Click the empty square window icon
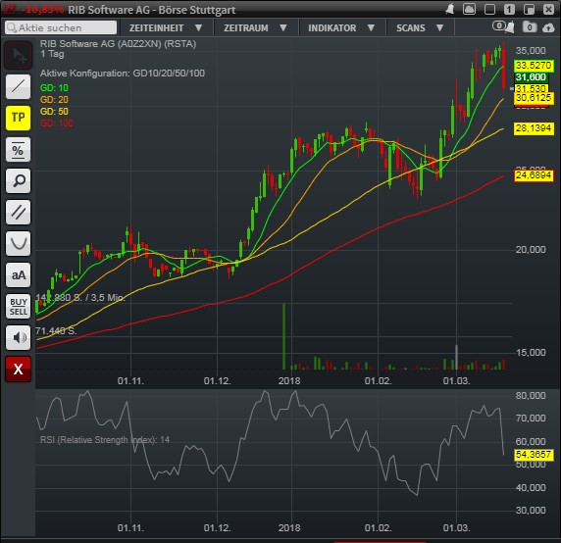The height and width of the screenshot is (543, 561). (x=489, y=9)
